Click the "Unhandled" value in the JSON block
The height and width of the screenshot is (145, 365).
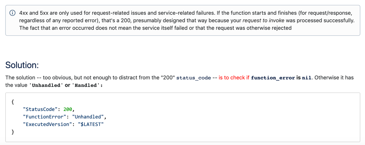(x=89, y=117)
